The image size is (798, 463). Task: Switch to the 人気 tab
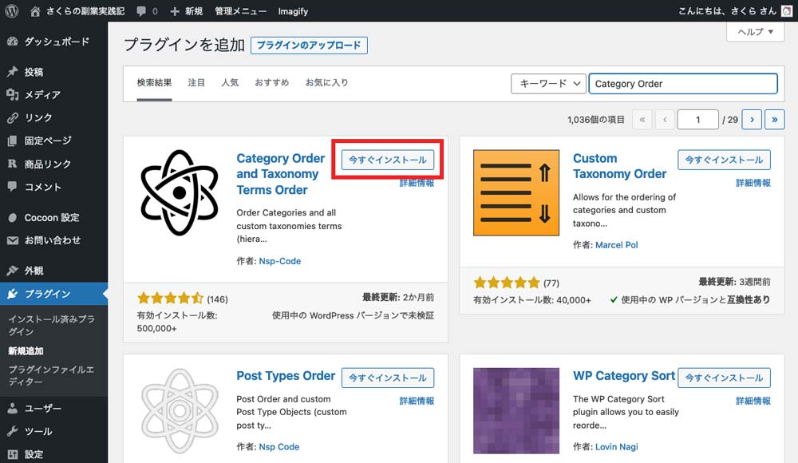coord(230,82)
